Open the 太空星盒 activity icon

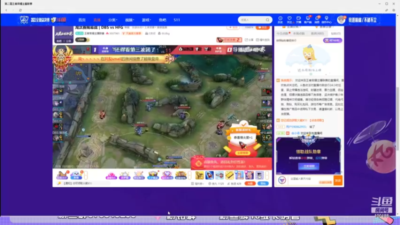(x=153, y=175)
